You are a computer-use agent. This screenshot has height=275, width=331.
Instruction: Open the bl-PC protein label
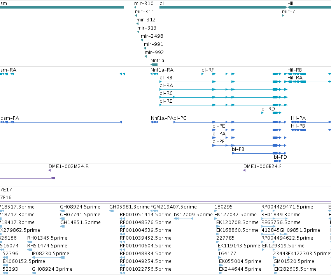180,118
